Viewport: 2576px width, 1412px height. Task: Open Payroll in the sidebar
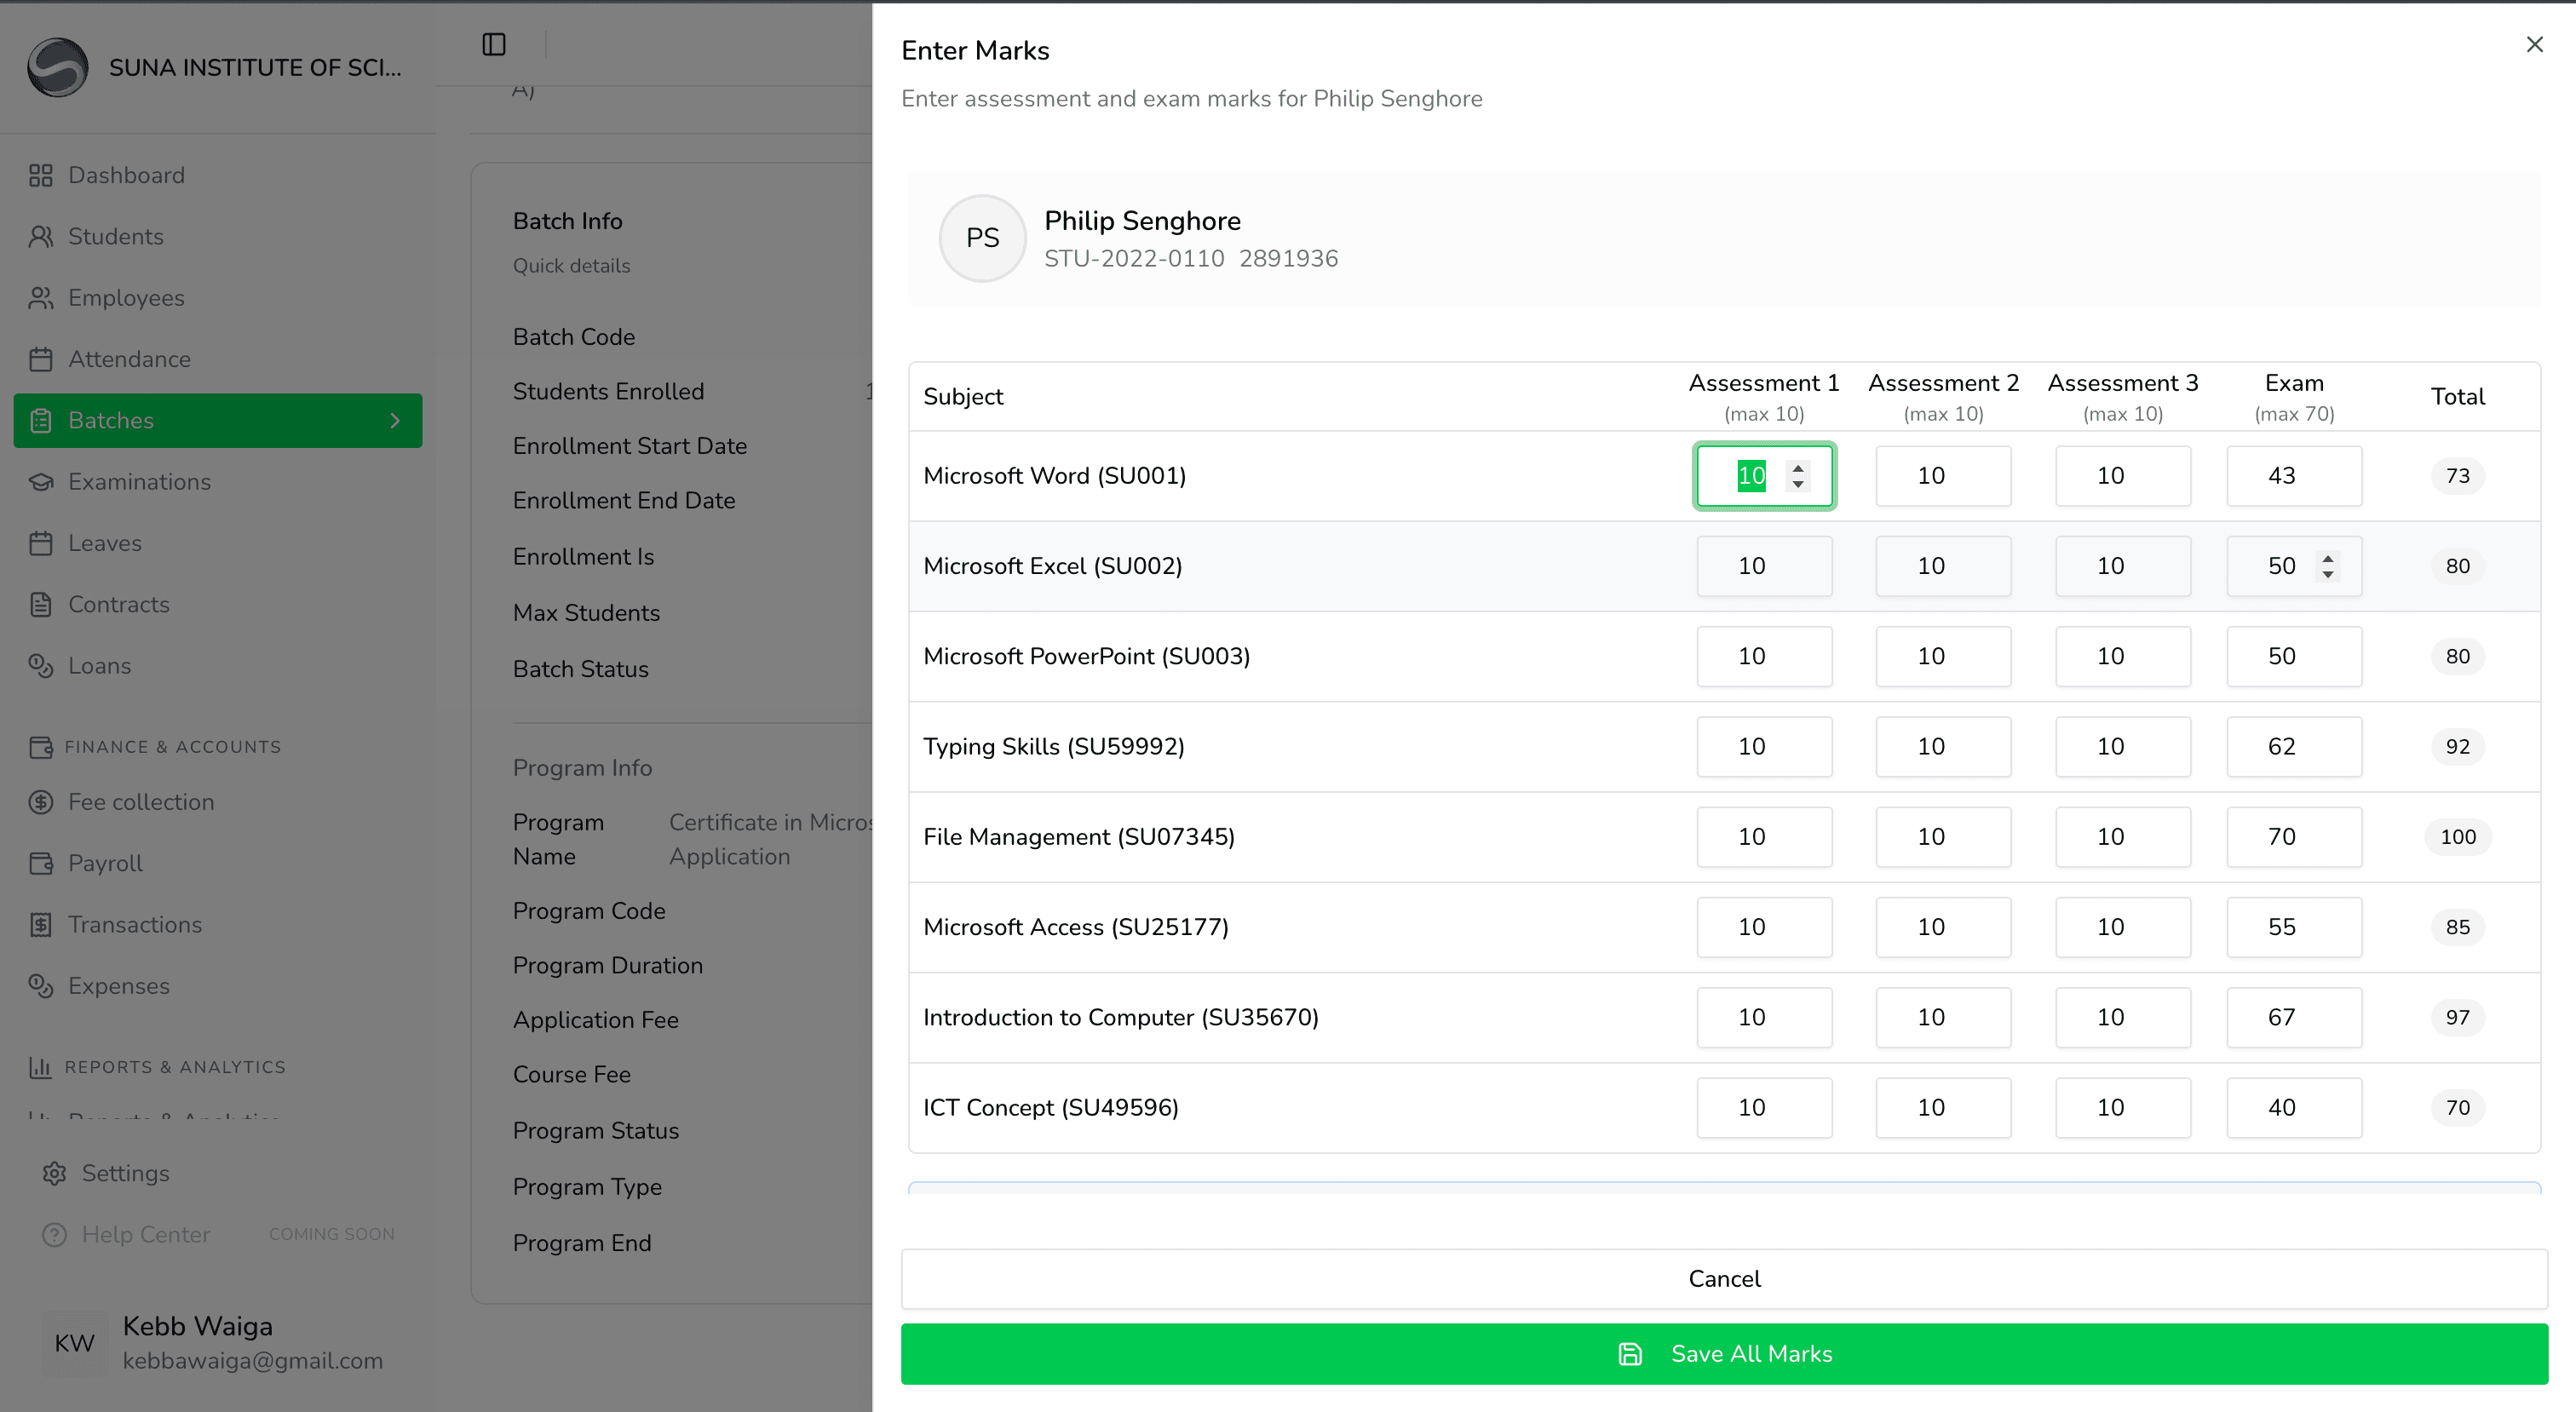click(105, 863)
